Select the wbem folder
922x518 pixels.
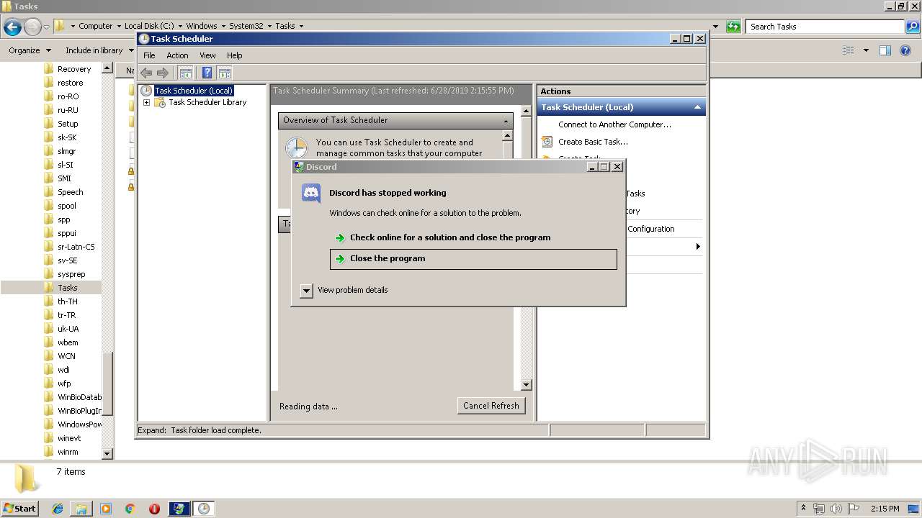point(68,342)
